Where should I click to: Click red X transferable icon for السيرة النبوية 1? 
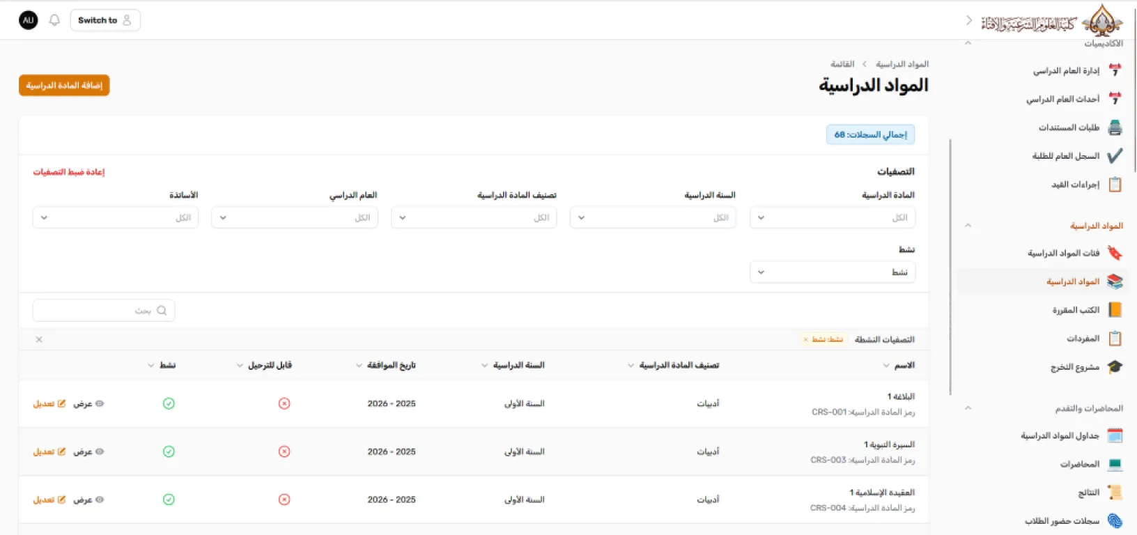coord(284,451)
